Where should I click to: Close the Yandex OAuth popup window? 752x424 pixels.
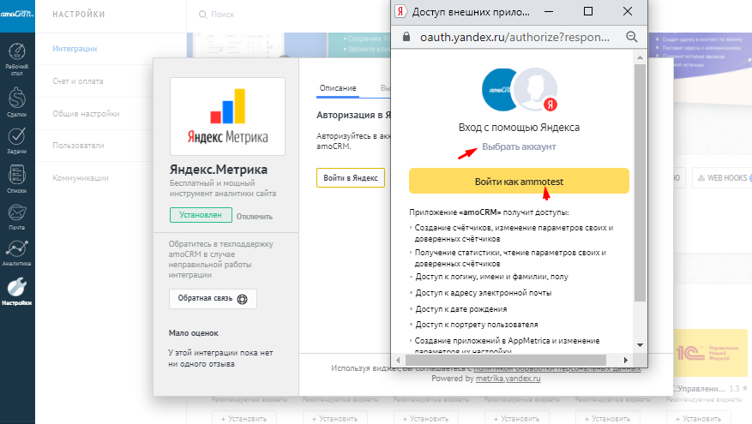tap(628, 11)
